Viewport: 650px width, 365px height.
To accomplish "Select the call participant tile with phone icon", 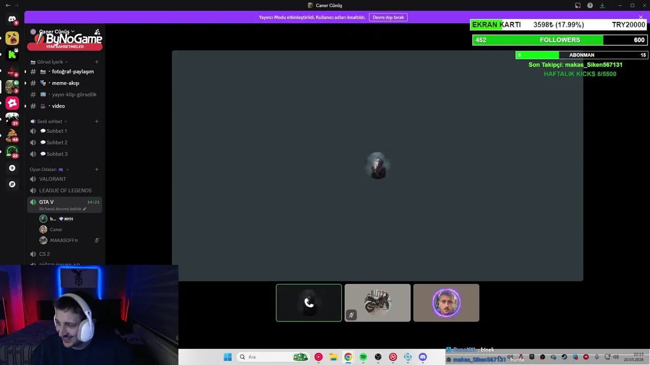I will pos(309,303).
